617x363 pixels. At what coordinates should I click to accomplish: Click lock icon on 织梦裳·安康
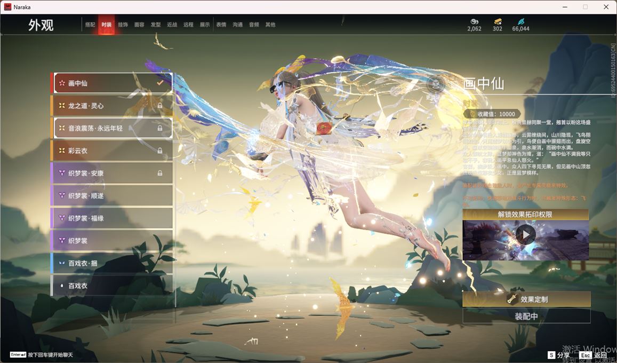tap(160, 173)
